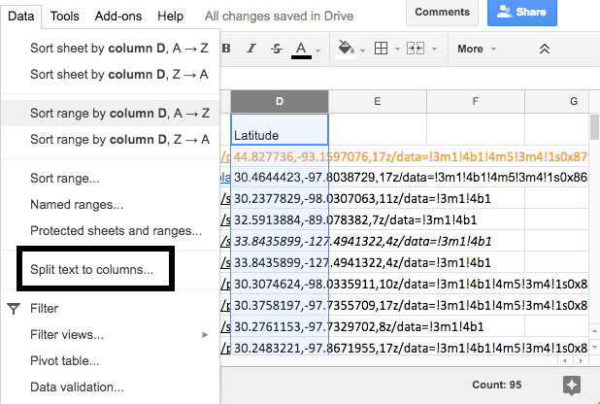Viewport: 600px width, 404px height.
Task: Click the scroll up arrow
Action: pyautogui.click(x=594, y=330)
